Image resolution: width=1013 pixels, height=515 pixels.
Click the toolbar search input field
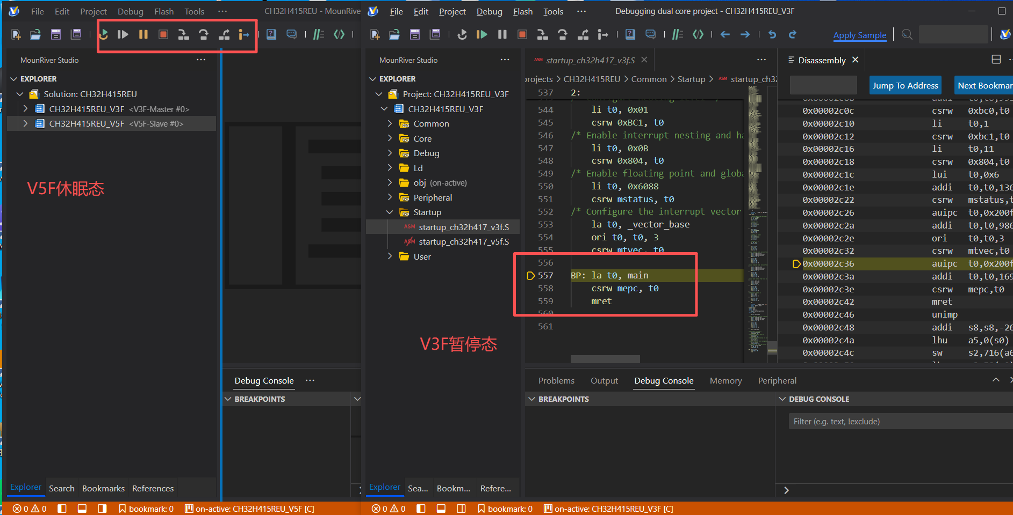953,34
